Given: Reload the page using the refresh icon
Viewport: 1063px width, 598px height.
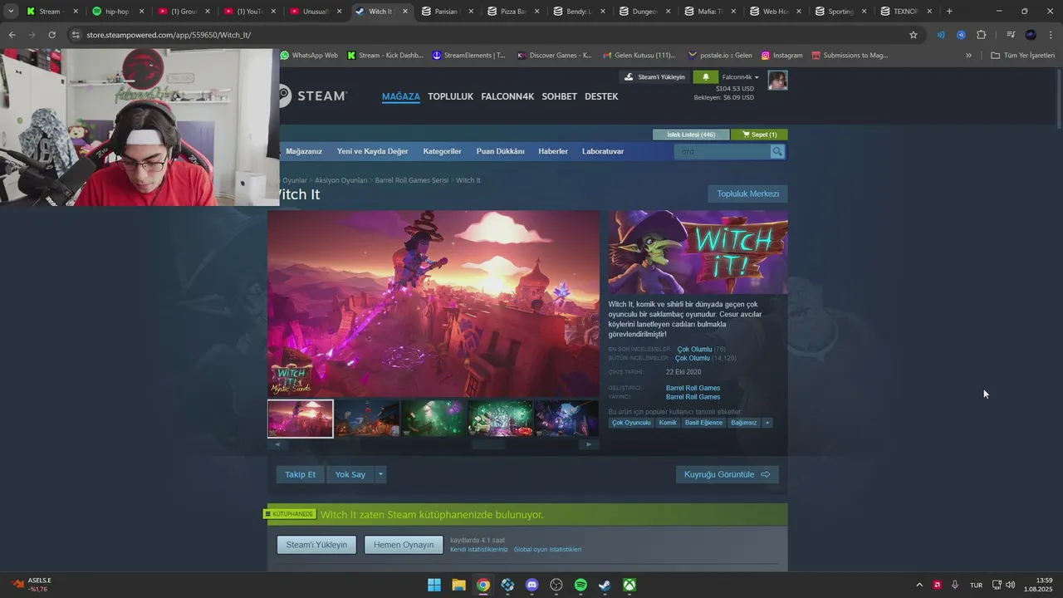Looking at the screenshot, I should (x=51, y=35).
